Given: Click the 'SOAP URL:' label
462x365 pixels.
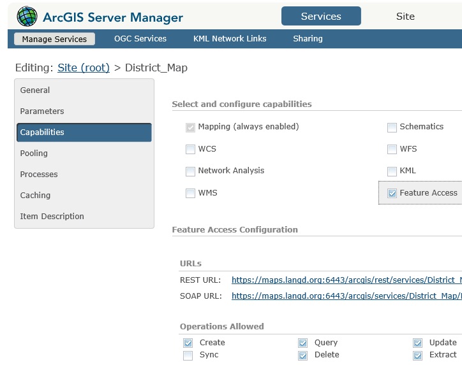Looking at the screenshot, I should click(200, 296).
